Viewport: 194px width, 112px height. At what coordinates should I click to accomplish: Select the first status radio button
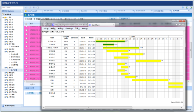(x=26, y=19)
